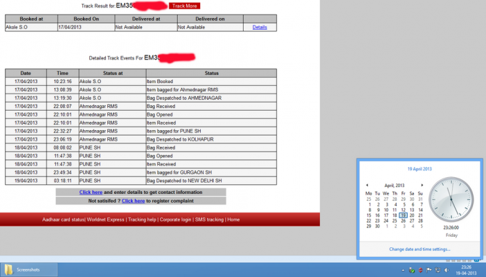Click here link for contact information

(x=91, y=193)
